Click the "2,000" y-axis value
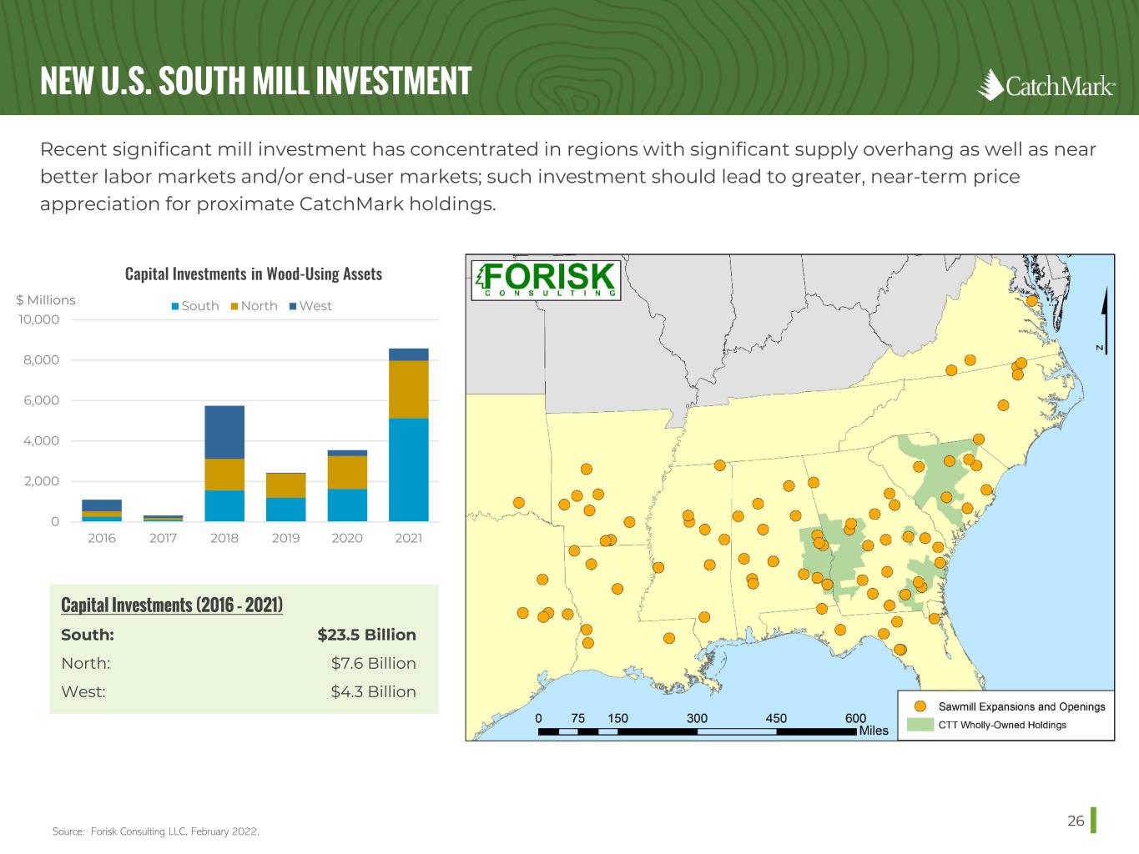This screenshot has width=1139, height=854. [43, 481]
